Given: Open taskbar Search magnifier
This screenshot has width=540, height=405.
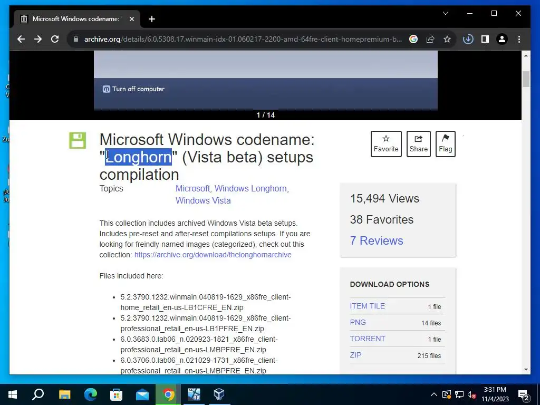Looking at the screenshot, I should (x=38, y=394).
